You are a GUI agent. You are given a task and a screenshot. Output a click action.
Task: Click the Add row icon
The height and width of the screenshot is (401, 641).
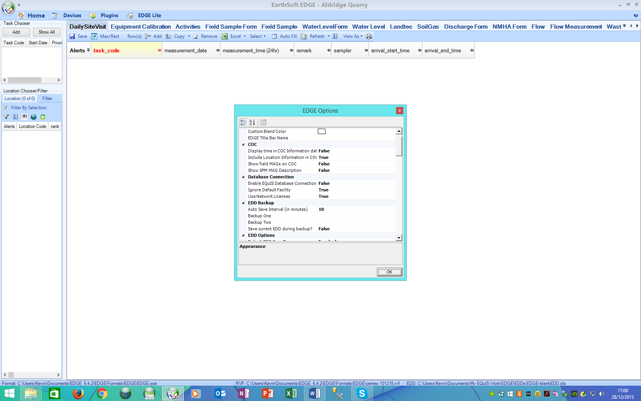pyautogui.click(x=148, y=36)
